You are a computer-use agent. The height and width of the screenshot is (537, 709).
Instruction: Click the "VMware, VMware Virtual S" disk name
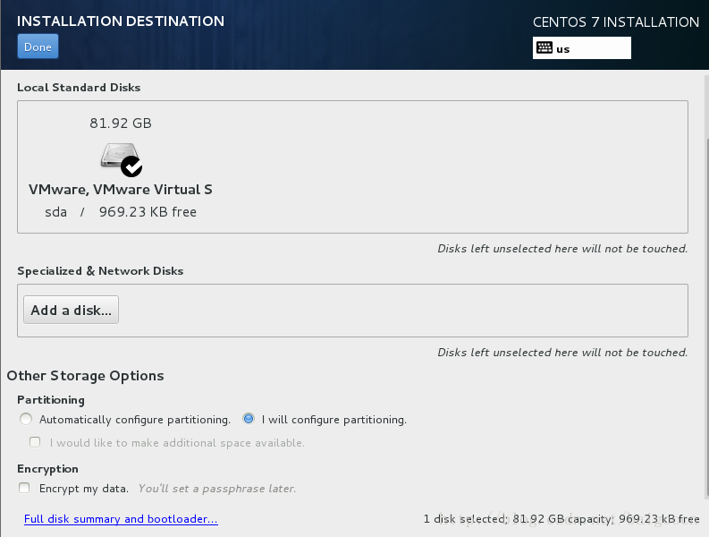pyautogui.click(x=121, y=190)
